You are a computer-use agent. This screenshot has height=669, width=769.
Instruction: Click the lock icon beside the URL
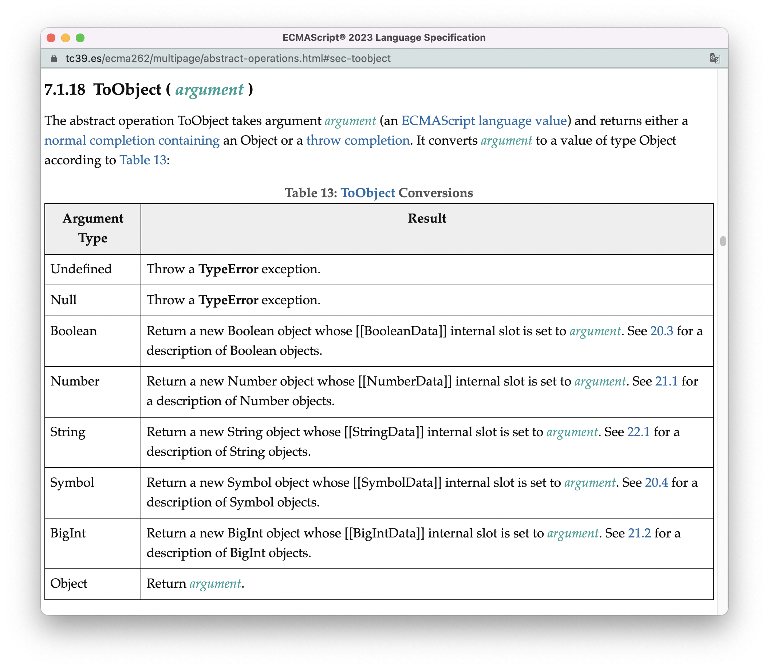point(54,59)
